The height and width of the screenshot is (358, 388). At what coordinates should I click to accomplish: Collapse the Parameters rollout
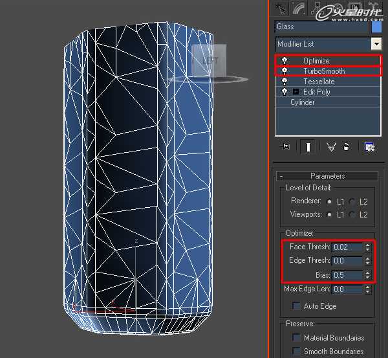click(x=327, y=176)
